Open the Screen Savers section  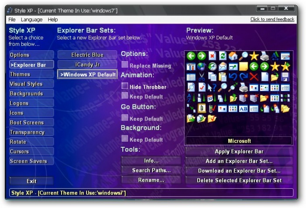click(x=31, y=161)
